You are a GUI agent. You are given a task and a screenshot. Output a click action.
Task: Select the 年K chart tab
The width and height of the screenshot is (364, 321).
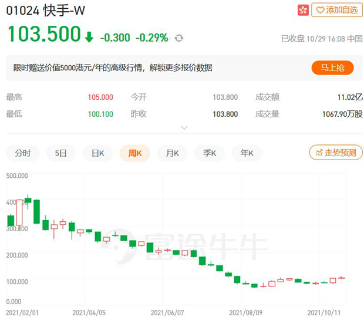click(x=247, y=153)
